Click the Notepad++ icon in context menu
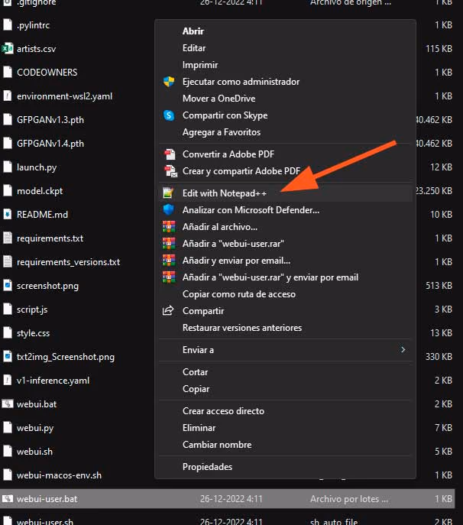Screen dimensions: 463x525 (168, 193)
